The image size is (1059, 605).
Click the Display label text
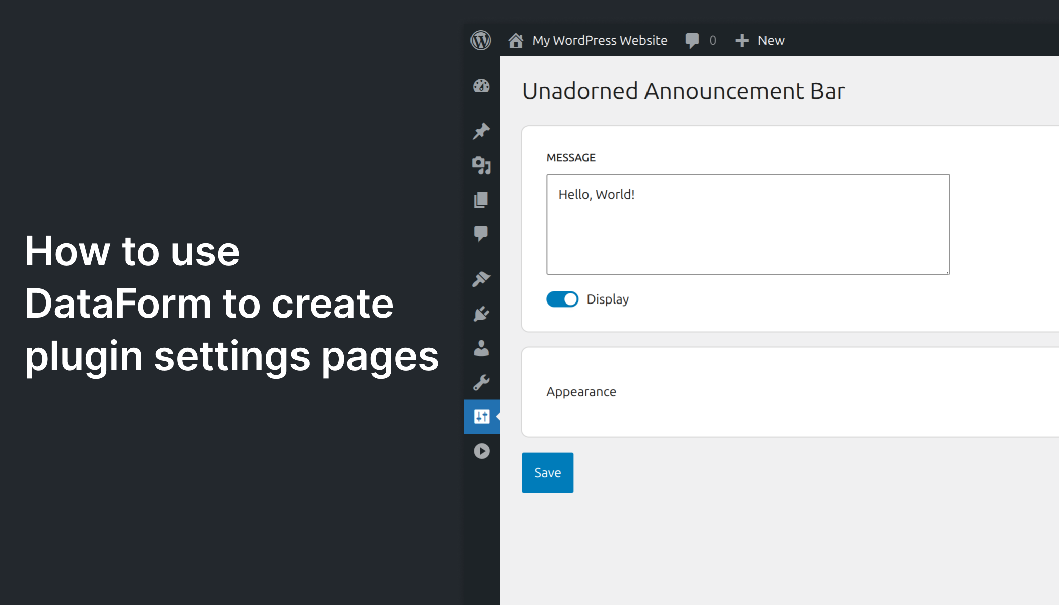pyautogui.click(x=608, y=299)
